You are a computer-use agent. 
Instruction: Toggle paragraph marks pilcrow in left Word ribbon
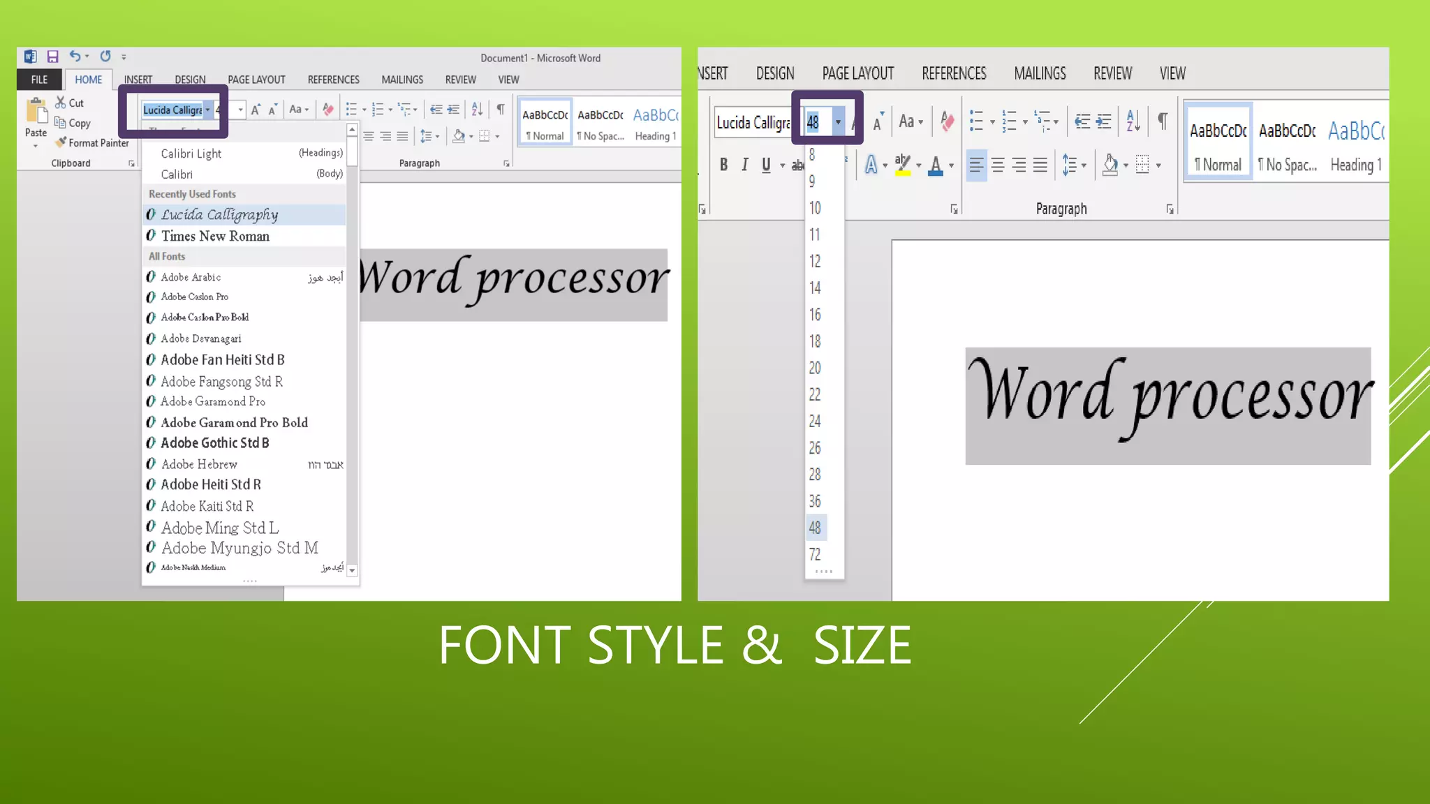pos(501,109)
